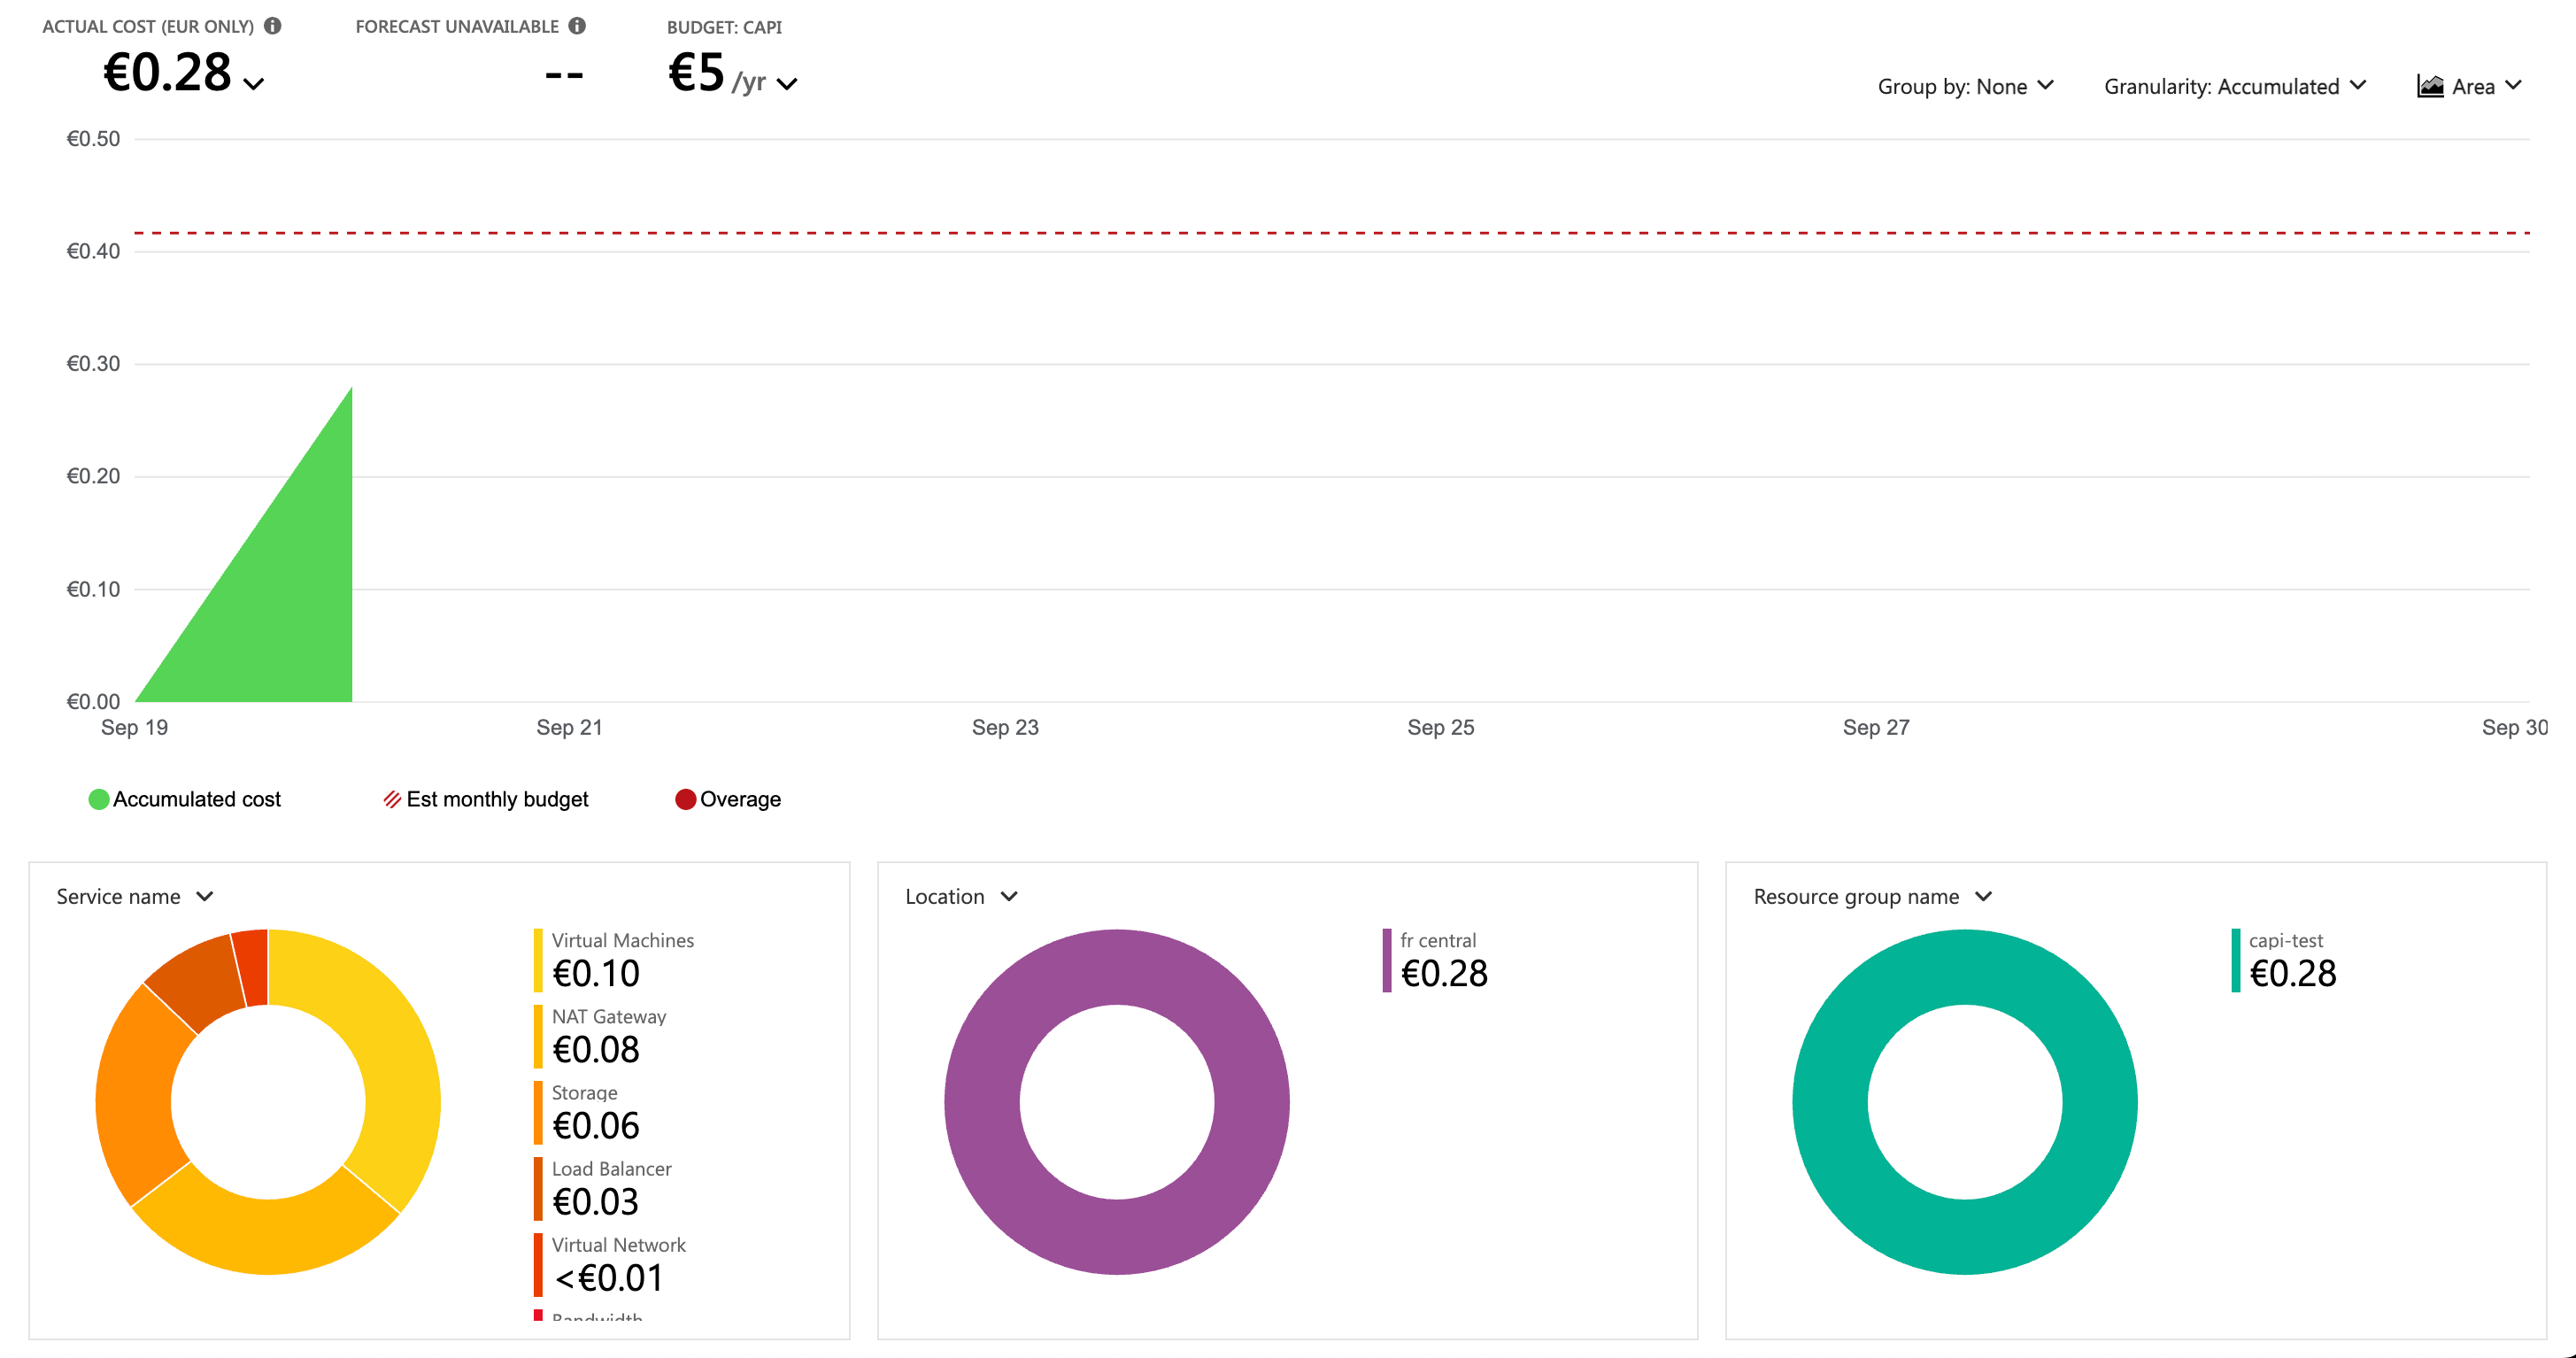The width and height of the screenshot is (2576, 1358).
Task: Toggle Overage legend marker
Action: pos(685,799)
